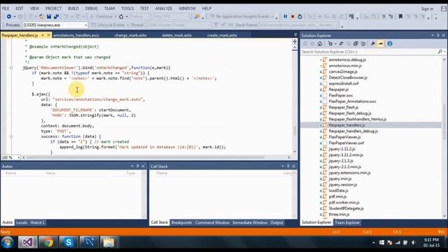The image size is (448, 252).
Task: Open Google Chrome from the taskbar
Action: click(48, 242)
